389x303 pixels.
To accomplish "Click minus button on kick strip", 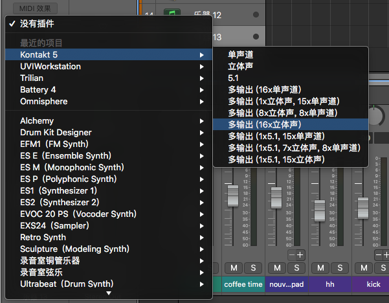I will pyautogui.click(x=379, y=255).
